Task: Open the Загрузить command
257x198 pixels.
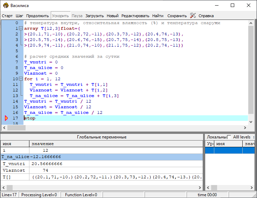Action: (x=95, y=16)
